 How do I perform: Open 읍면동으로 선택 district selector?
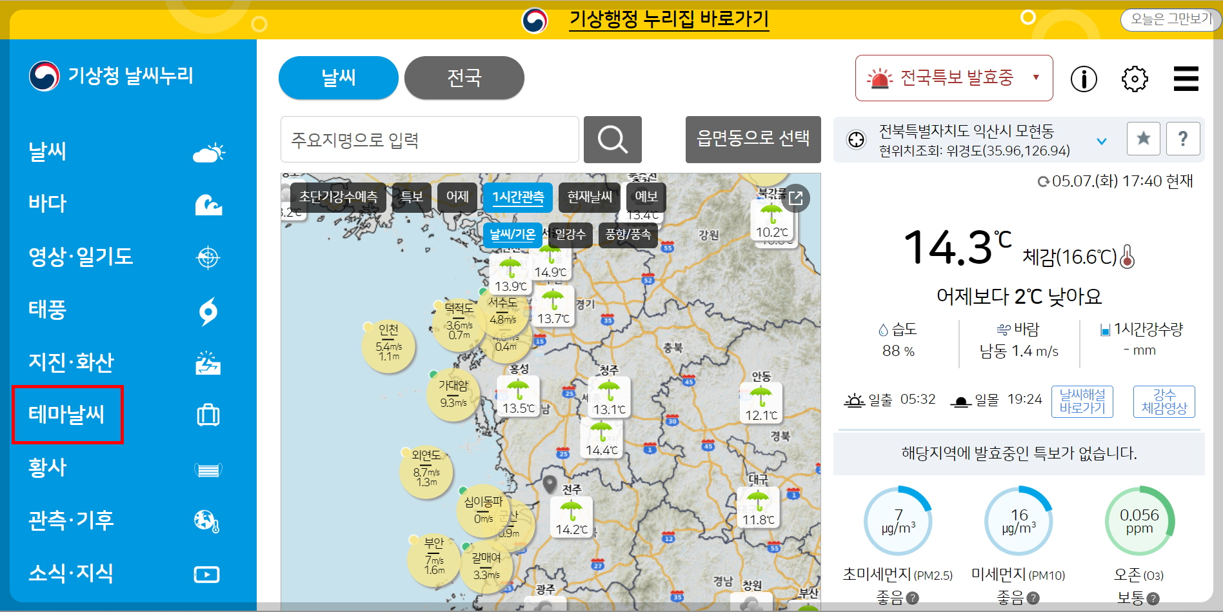[x=752, y=139]
